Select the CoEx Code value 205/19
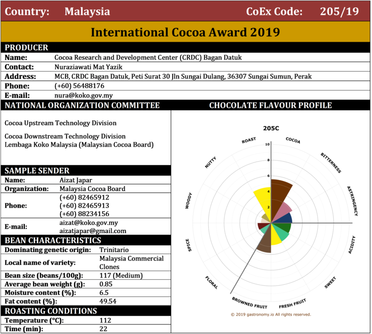 (x=339, y=11)
